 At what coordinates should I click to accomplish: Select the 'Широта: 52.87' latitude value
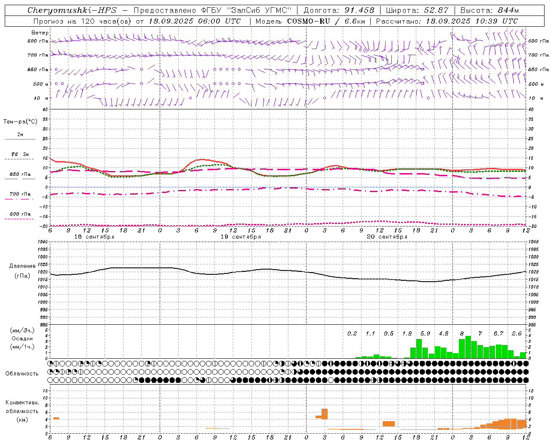pyautogui.click(x=417, y=10)
